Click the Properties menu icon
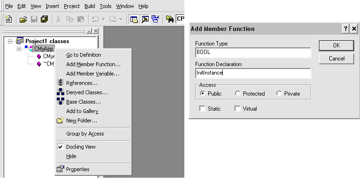This screenshot has height=181, width=364. click(x=61, y=169)
